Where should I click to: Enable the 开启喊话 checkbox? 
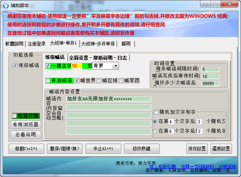click(48, 81)
